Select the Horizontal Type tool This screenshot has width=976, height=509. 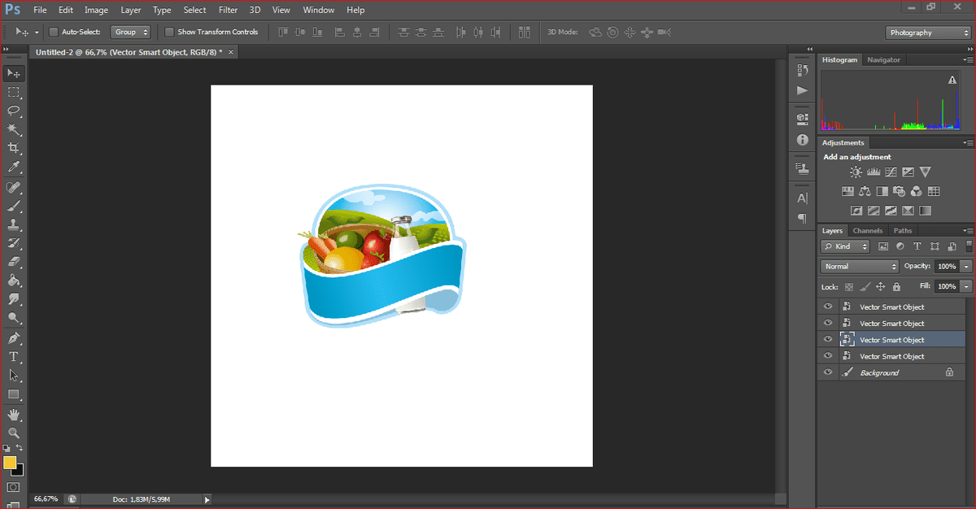[14, 357]
